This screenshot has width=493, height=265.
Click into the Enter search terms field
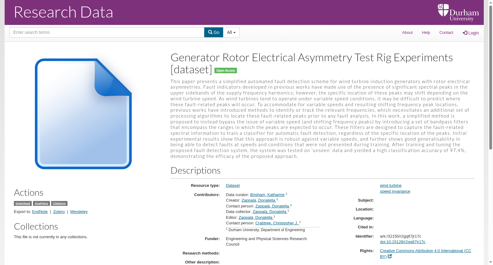pos(107,32)
